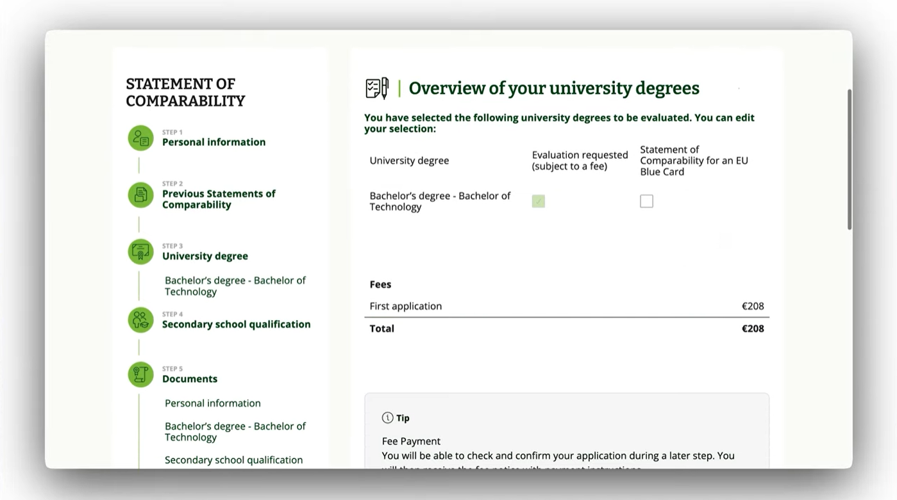
Task: Open Step 2 Previous Statements of Comparability
Action: tap(219, 199)
